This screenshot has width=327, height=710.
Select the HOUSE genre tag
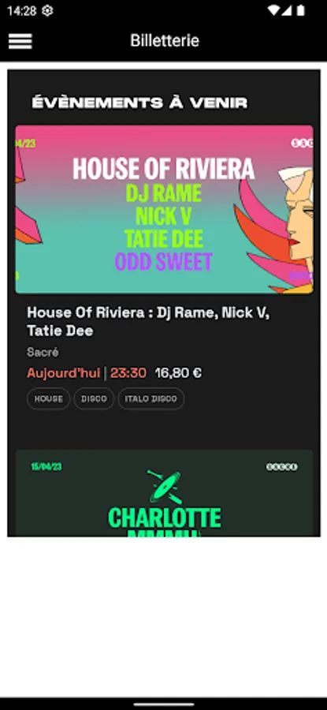48,399
